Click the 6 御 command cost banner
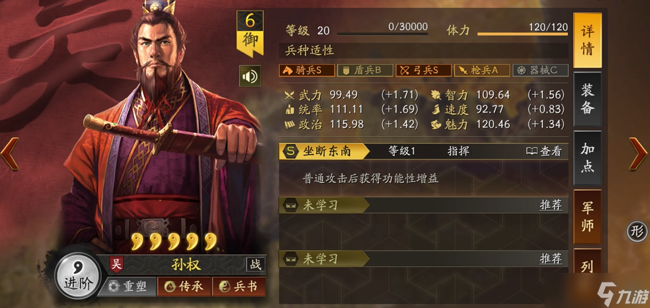The width and height of the screenshot is (650, 308). point(250,33)
